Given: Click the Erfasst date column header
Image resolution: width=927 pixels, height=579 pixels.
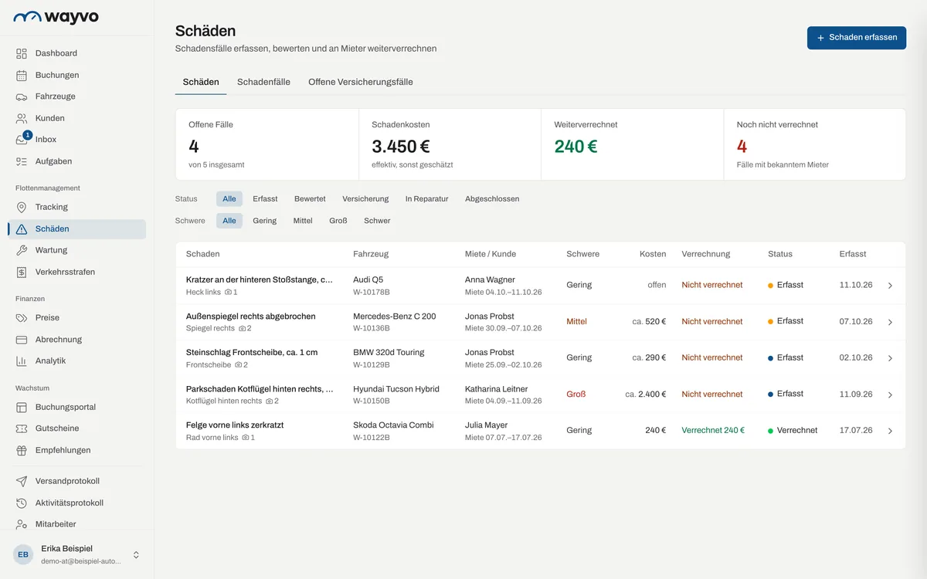Looking at the screenshot, I should tap(853, 254).
